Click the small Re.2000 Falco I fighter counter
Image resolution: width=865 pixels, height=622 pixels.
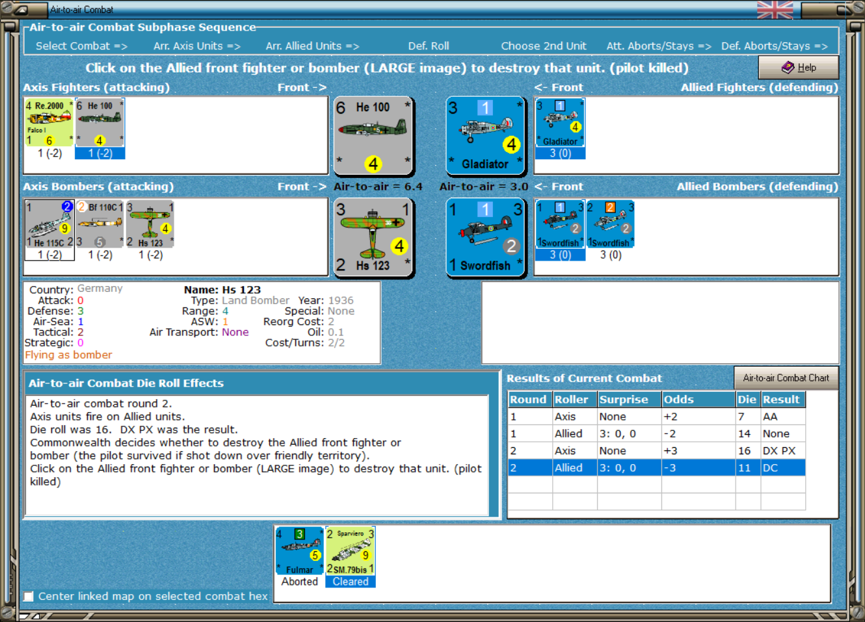pyautogui.click(x=49, y=122)
